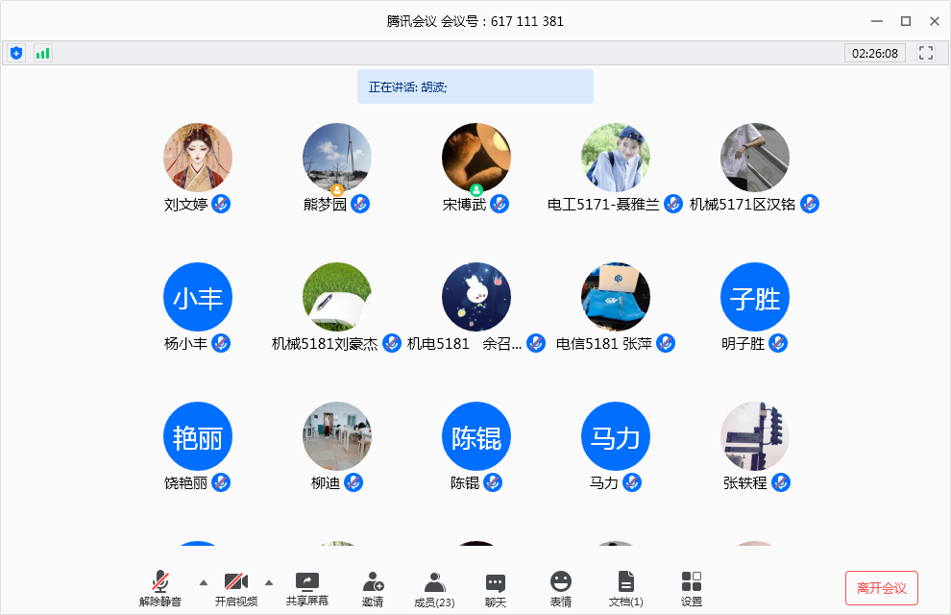
Task: Open the network signal status icon
Action: pyautogui.click(x=43, y=53)
